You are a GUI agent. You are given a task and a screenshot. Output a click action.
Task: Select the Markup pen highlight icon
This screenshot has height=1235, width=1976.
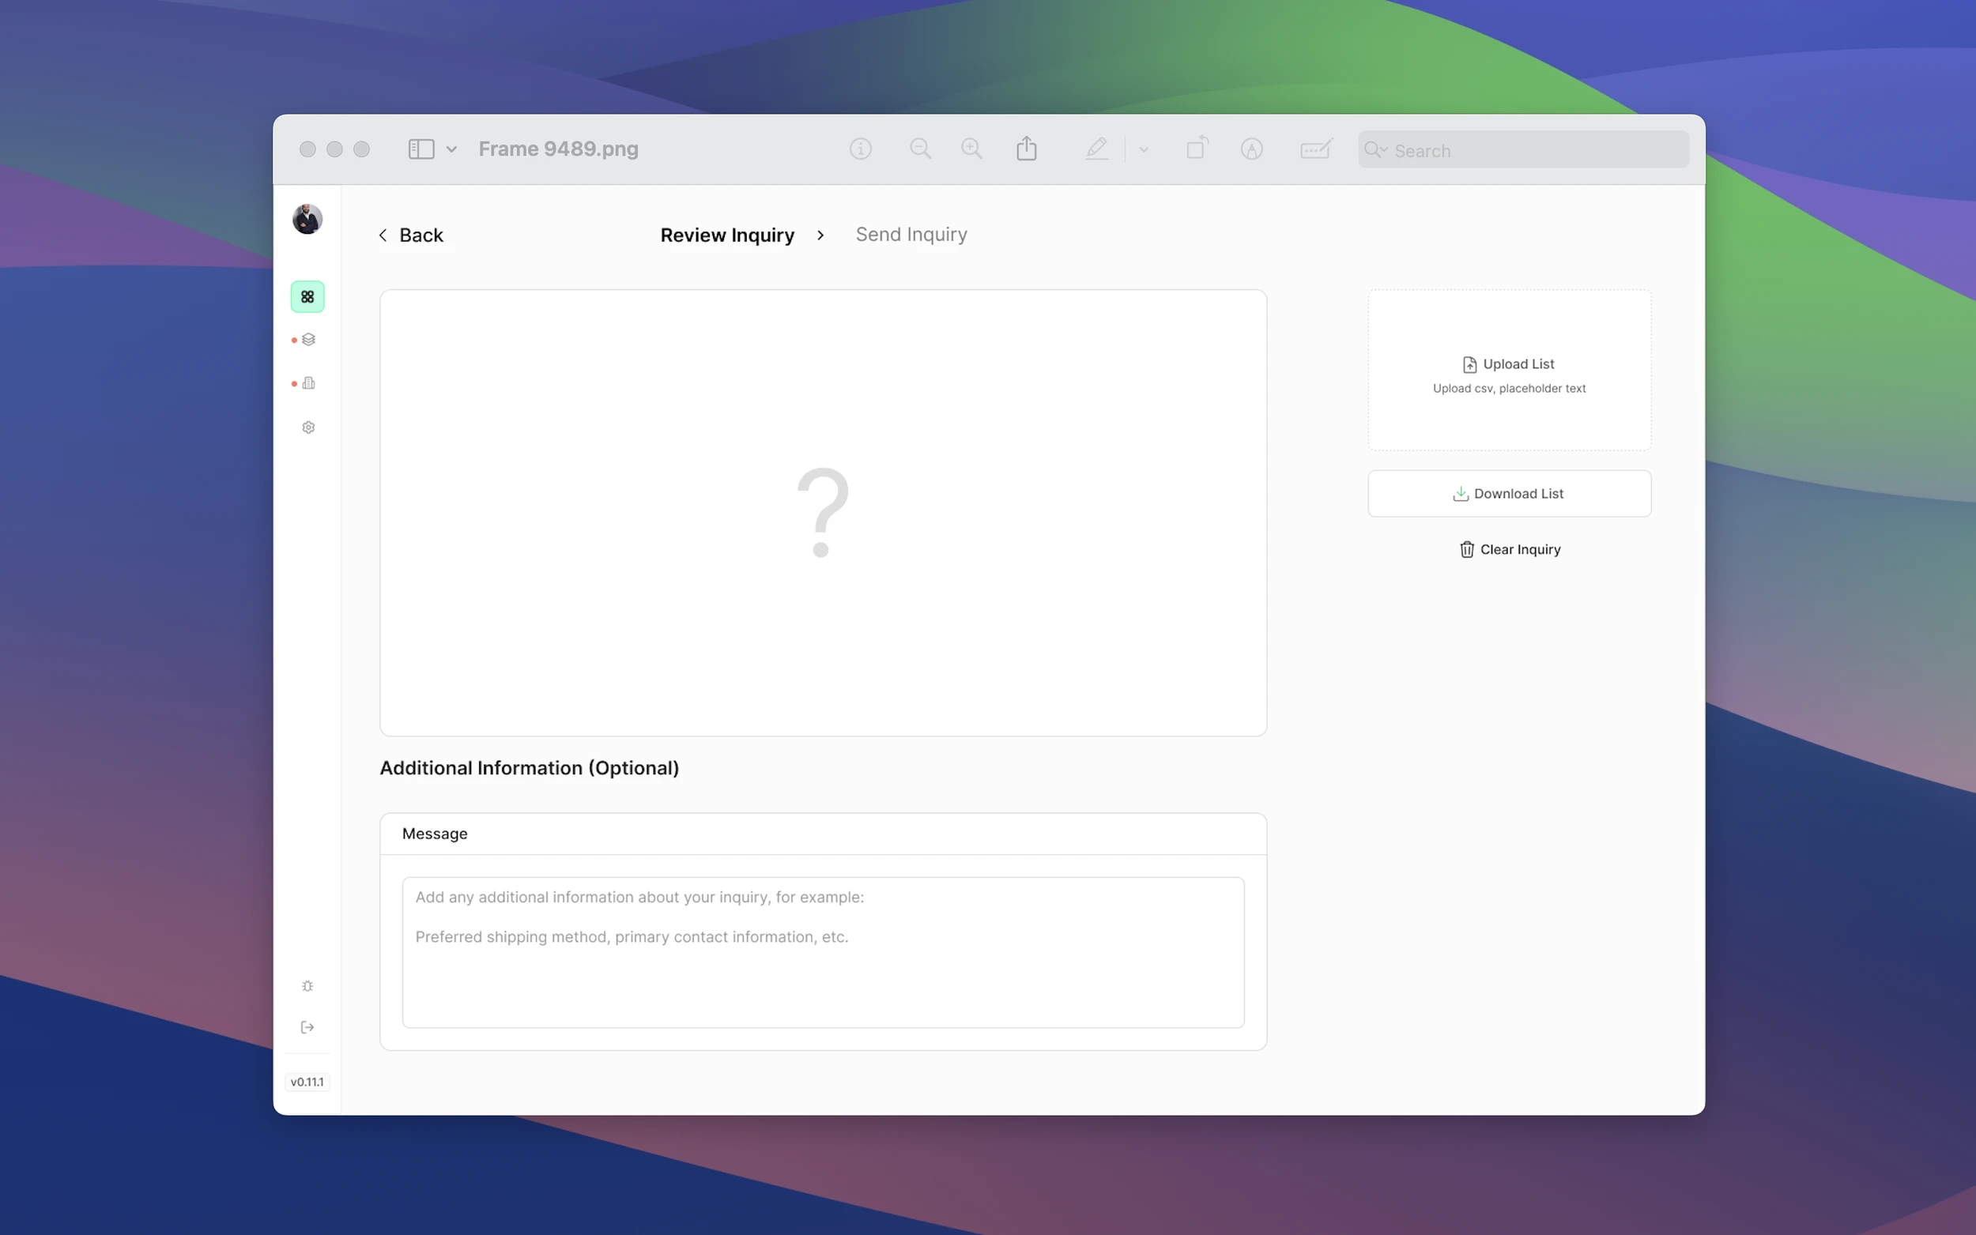pos(1096,149)
